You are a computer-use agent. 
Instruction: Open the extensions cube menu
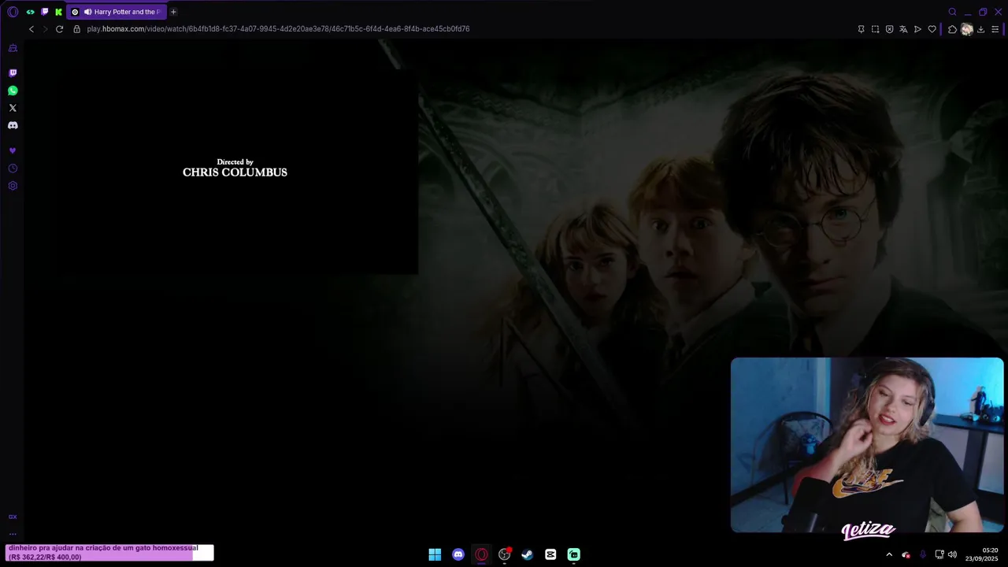[952, 29]
